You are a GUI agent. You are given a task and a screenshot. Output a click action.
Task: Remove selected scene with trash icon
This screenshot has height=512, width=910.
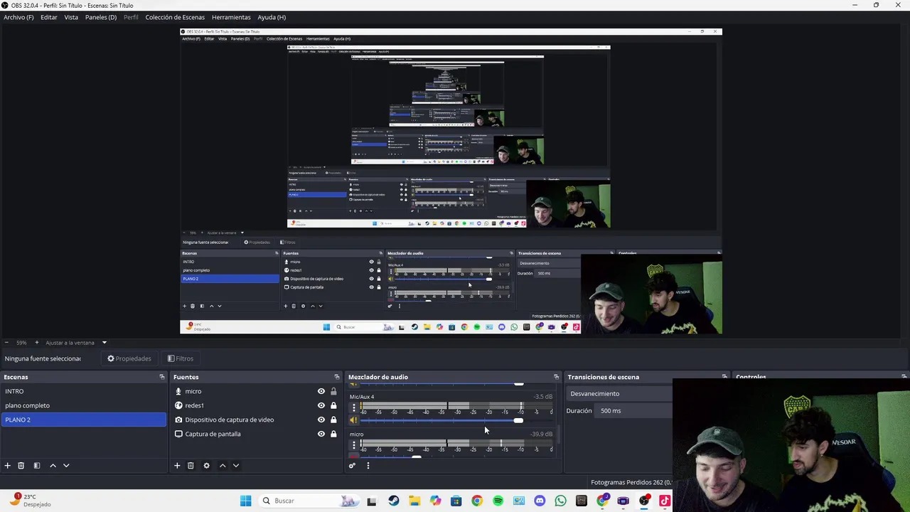click(x=21, y=466)
